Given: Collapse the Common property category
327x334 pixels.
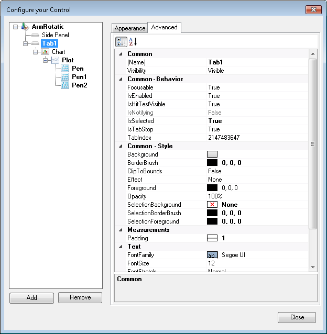Looking at the screenshot, I should 122,54.
